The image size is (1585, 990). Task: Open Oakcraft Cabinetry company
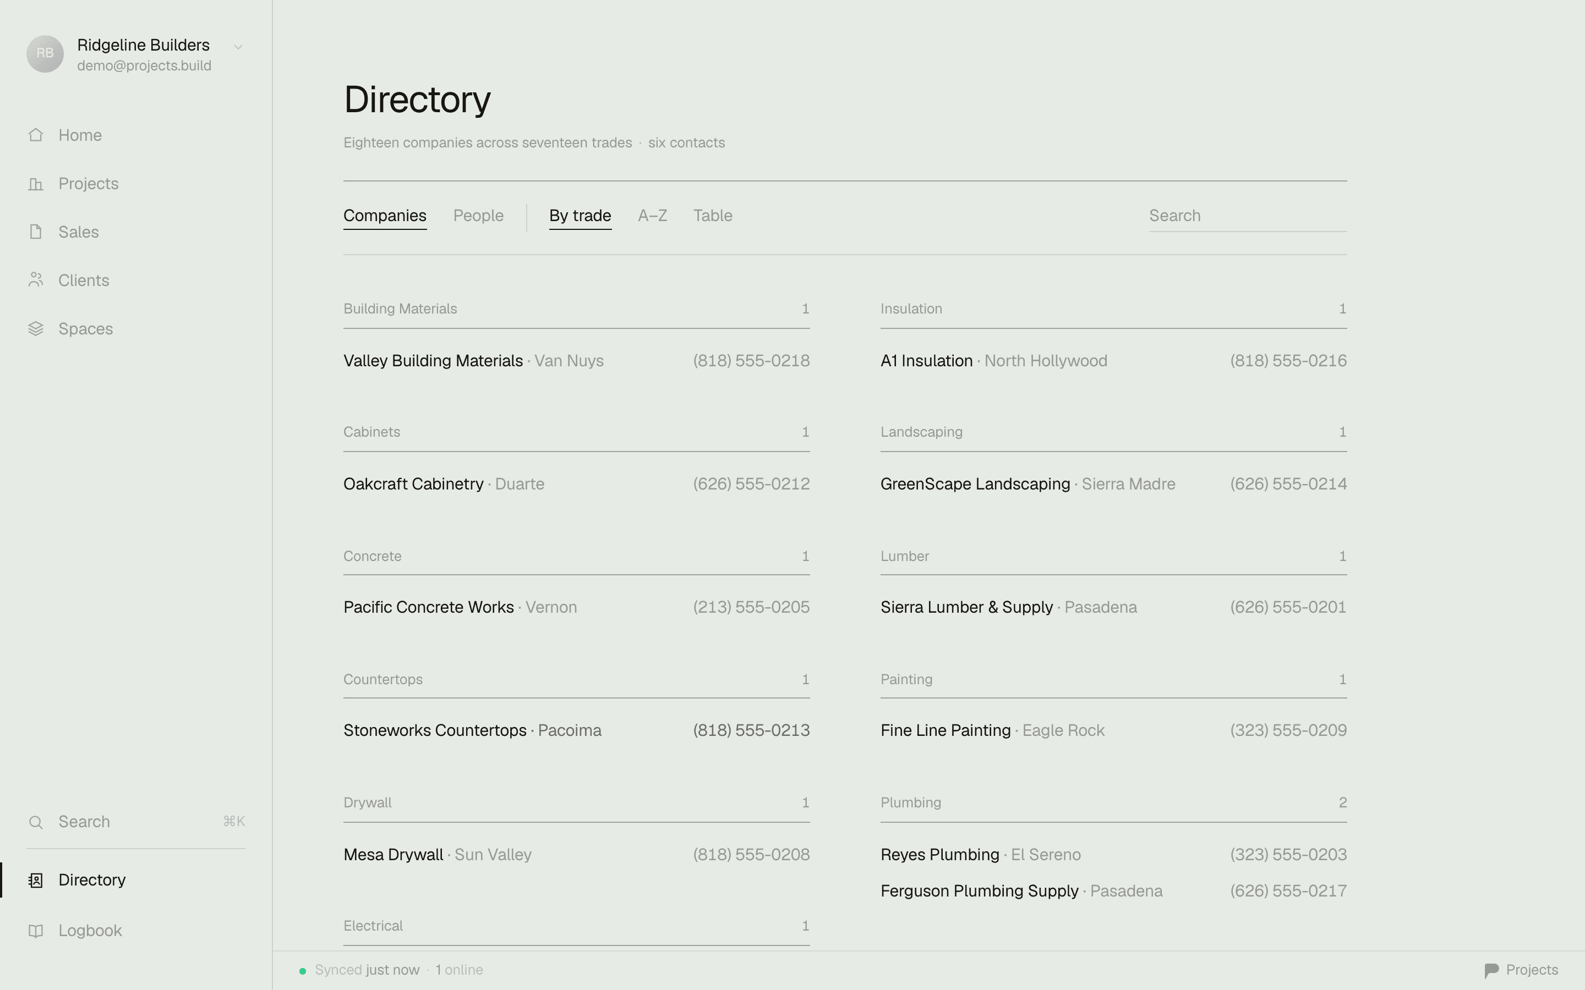[413, 484]
